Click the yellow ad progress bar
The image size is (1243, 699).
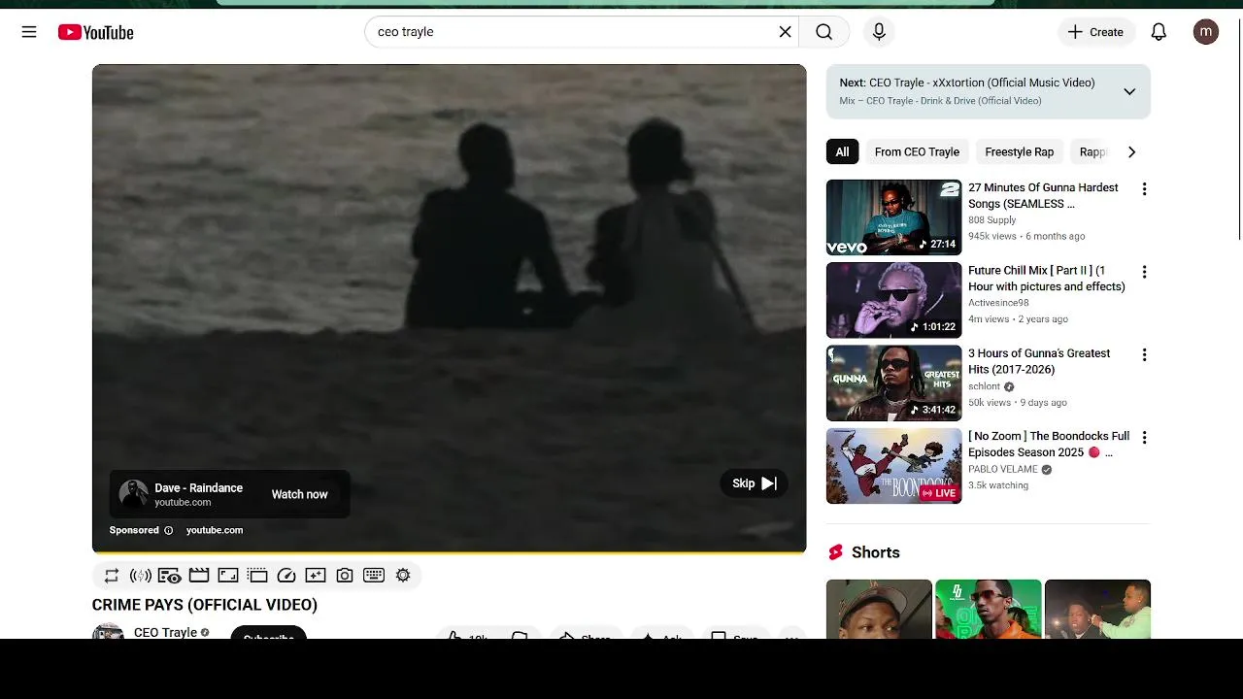449,551
